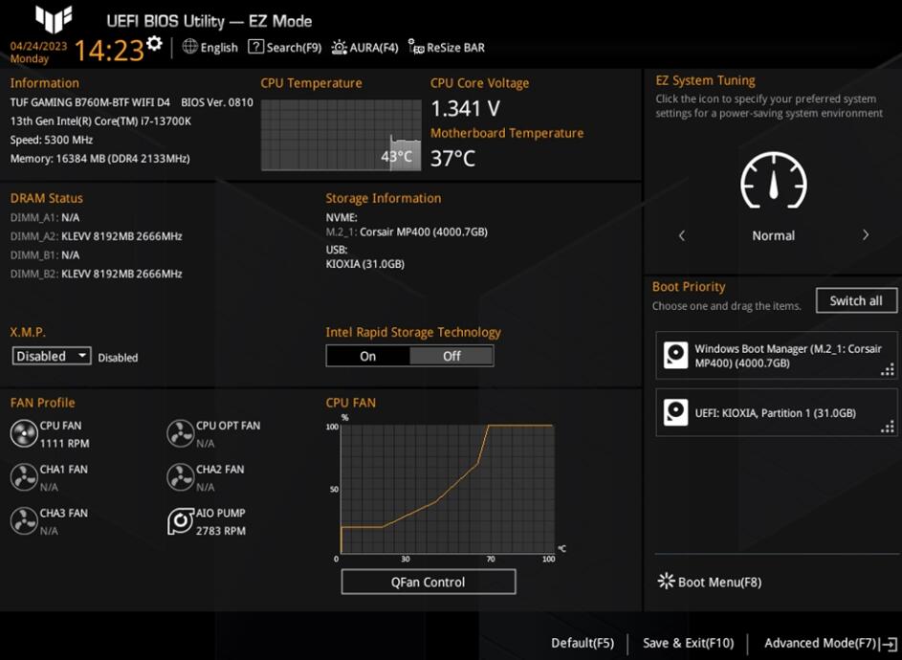The height and width of the screenshot is (660, 902).
Task: Click the CPU OPT FAN icon
Action: pos(179,432)
